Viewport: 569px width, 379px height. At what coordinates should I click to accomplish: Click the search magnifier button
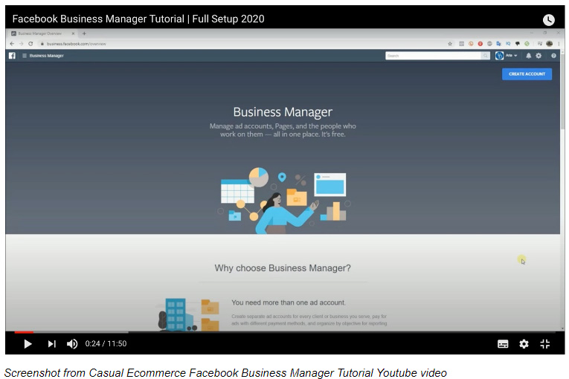point(485,56)
